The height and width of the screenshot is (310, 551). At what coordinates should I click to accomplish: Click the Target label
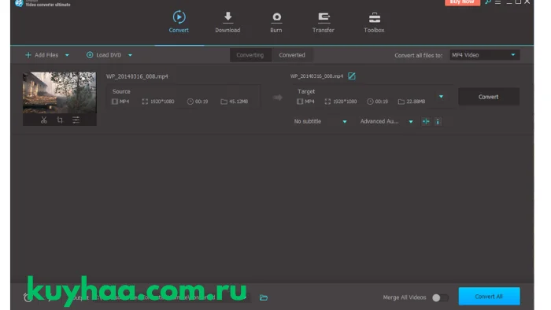[x=306, y=91]
